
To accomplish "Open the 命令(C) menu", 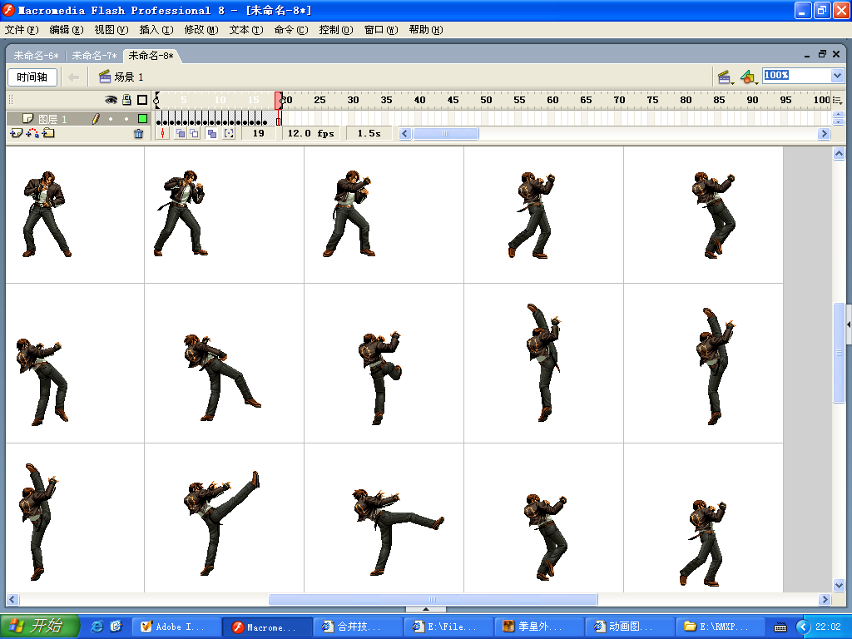I will 291,30.
